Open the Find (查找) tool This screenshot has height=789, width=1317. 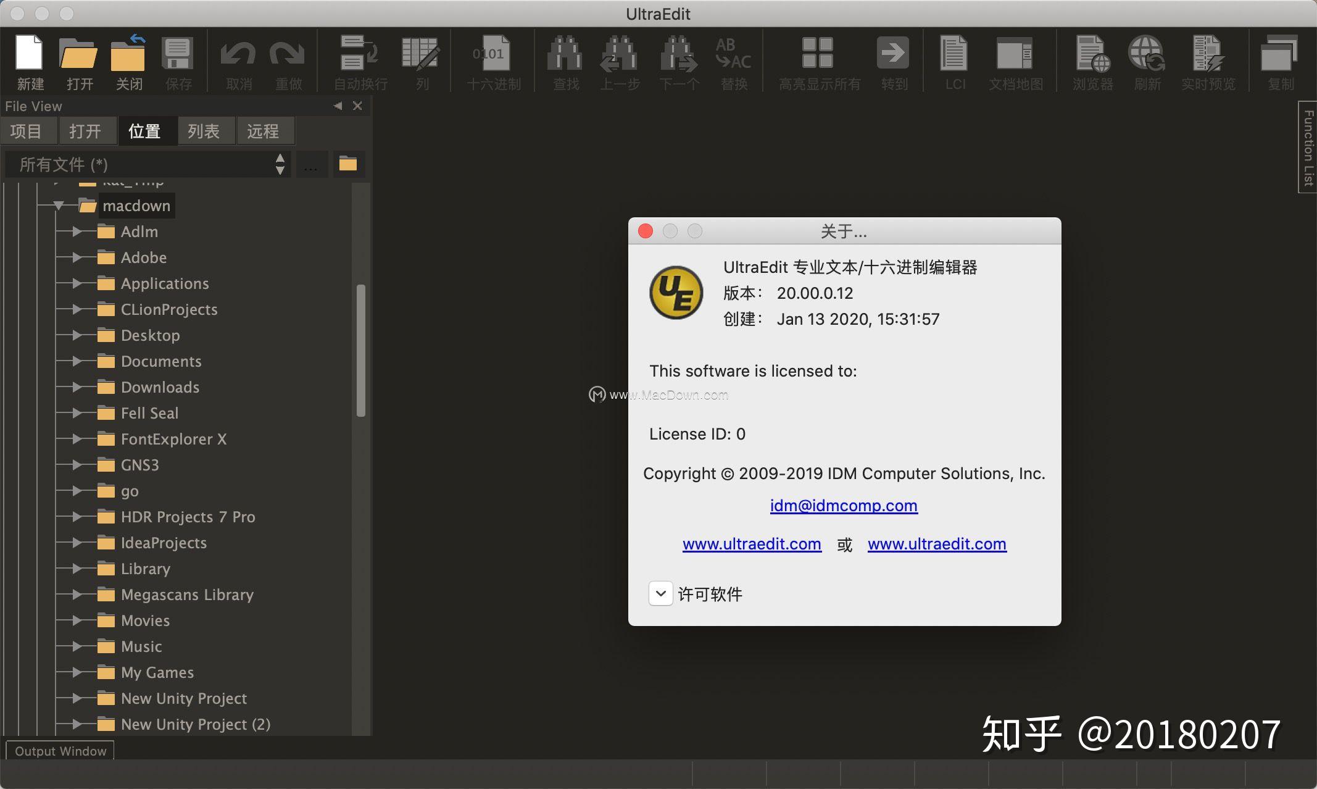(x=565, y=61)
